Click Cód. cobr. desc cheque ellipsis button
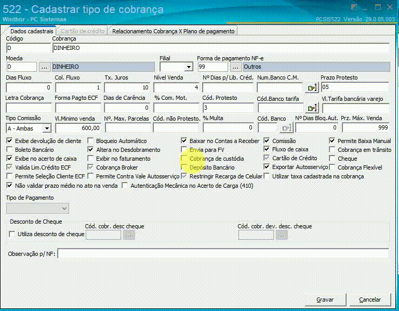The image size is (399, 311). tap(129, 235)
